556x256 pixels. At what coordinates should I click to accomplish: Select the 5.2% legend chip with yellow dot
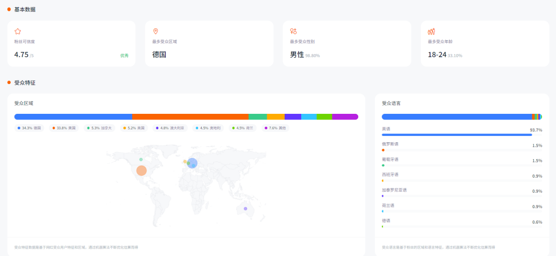pos(134,128)
